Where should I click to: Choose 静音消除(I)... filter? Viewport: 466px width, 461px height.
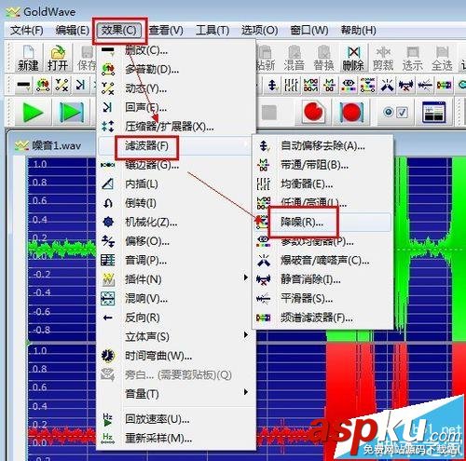(x=322, y=279)
